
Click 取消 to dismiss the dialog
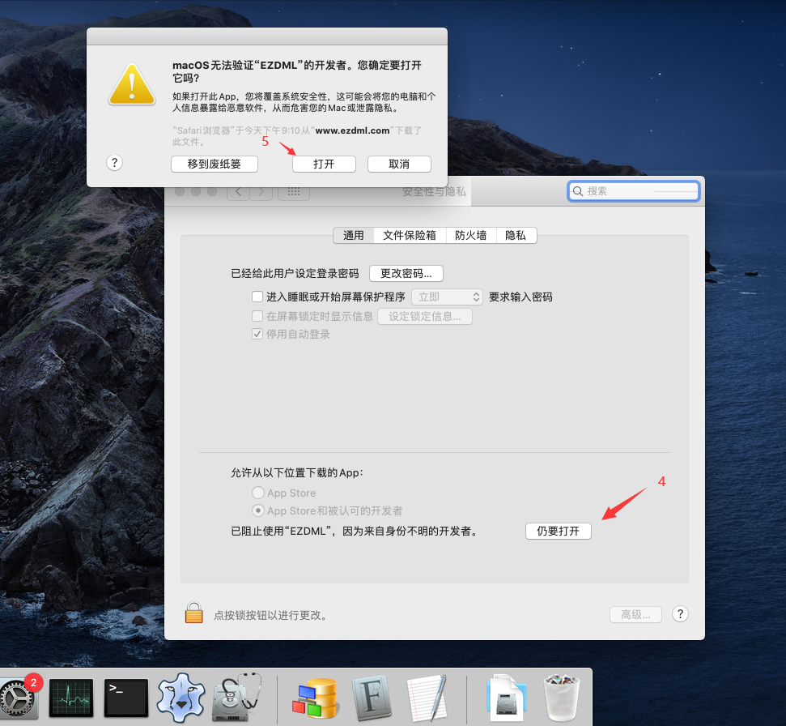[x=399, y=164]
